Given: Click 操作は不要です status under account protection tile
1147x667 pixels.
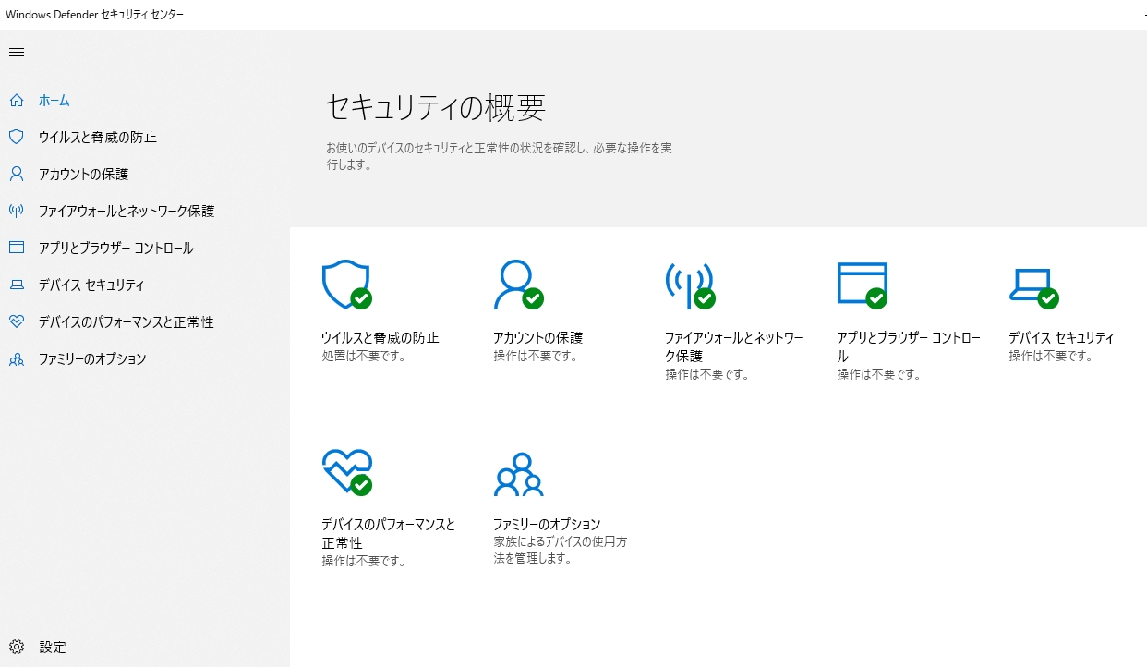Looking at the screenshot, I should click(x=536, y=356).
